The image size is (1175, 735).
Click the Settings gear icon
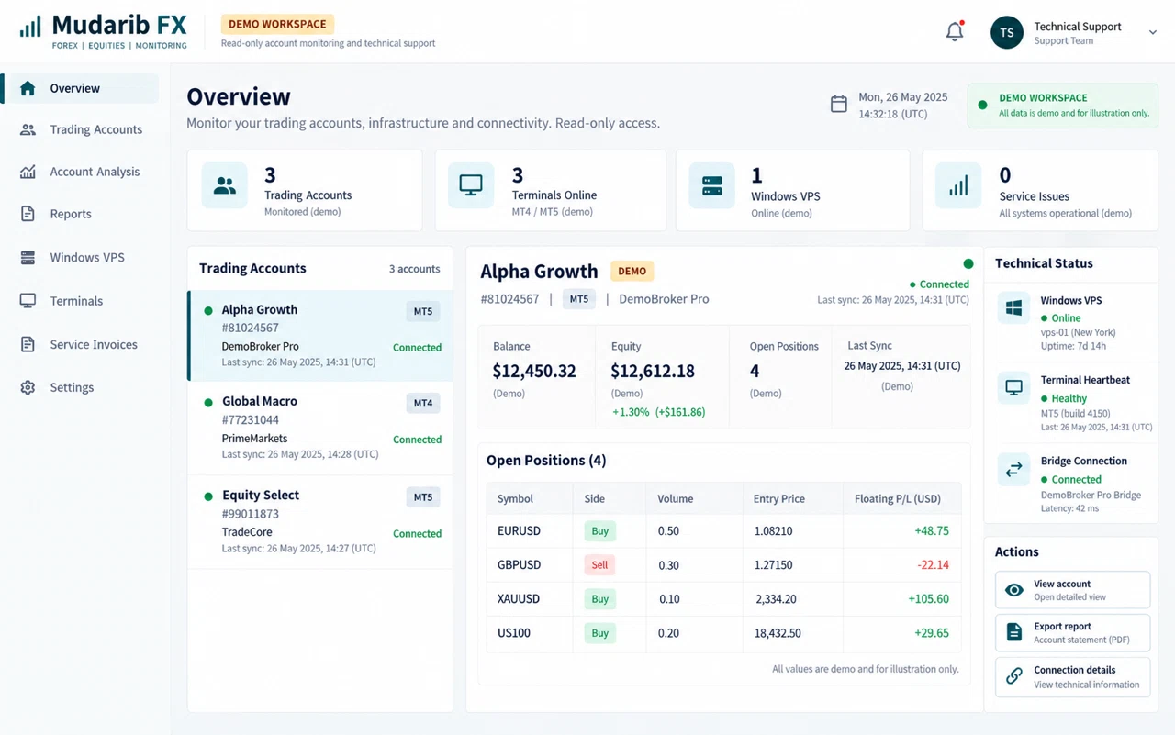click(x=28, y=387)
